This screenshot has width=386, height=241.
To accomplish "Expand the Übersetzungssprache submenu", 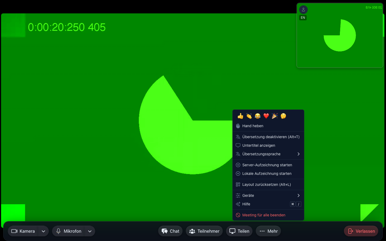I will pos(268,154).
